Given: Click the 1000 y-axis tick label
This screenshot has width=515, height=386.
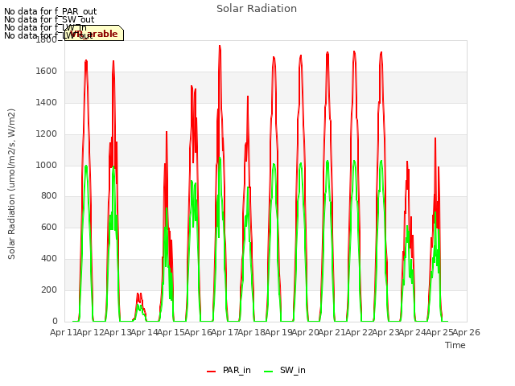Looking at the screenshot, I should click(47, 165).
